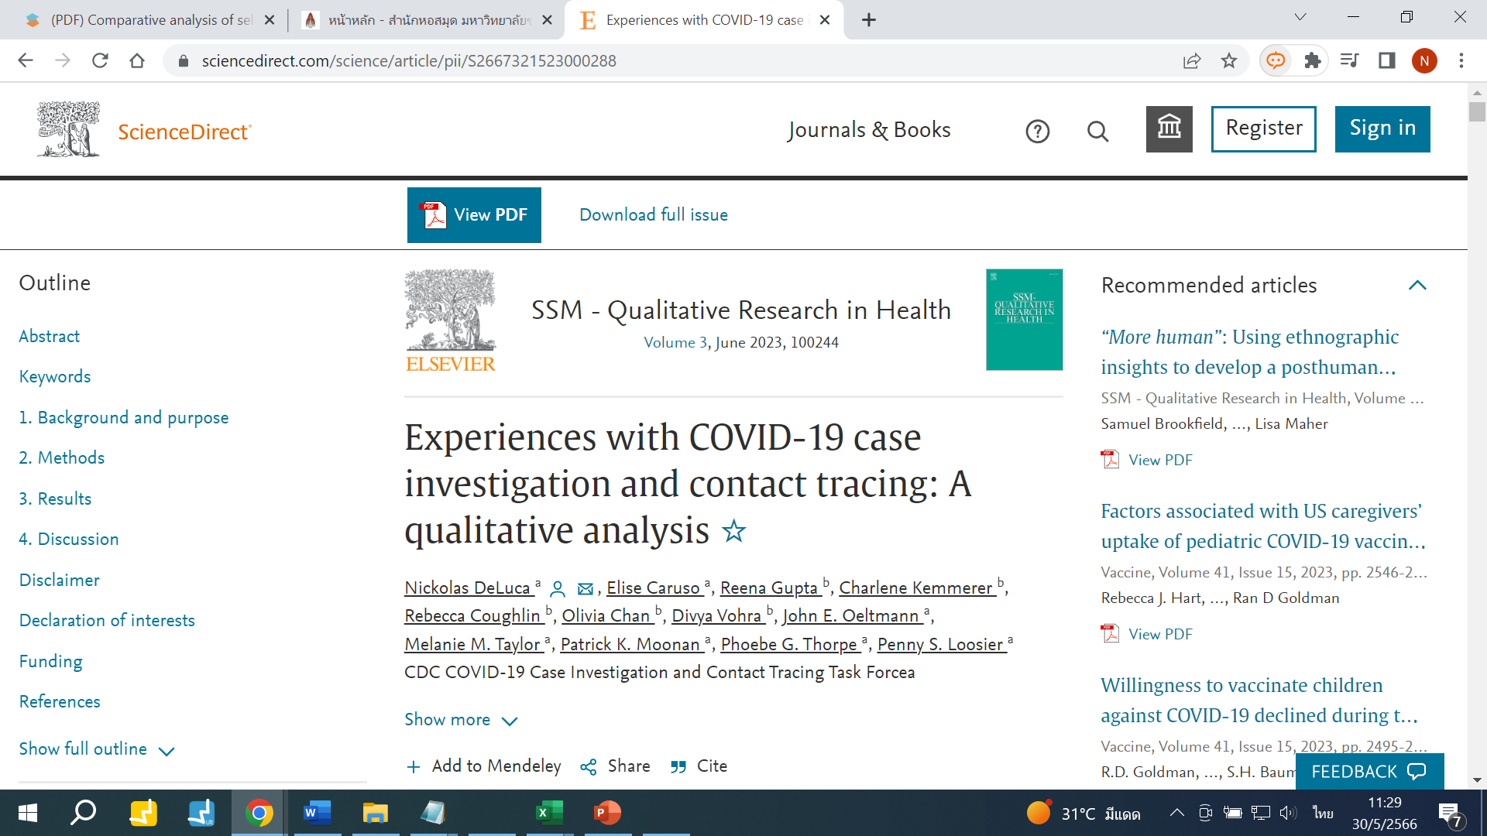Image resolution: width=1487 pixels, height=836 pixels.
Task: Click browser back arrow
Action: (x=26, y=60)
